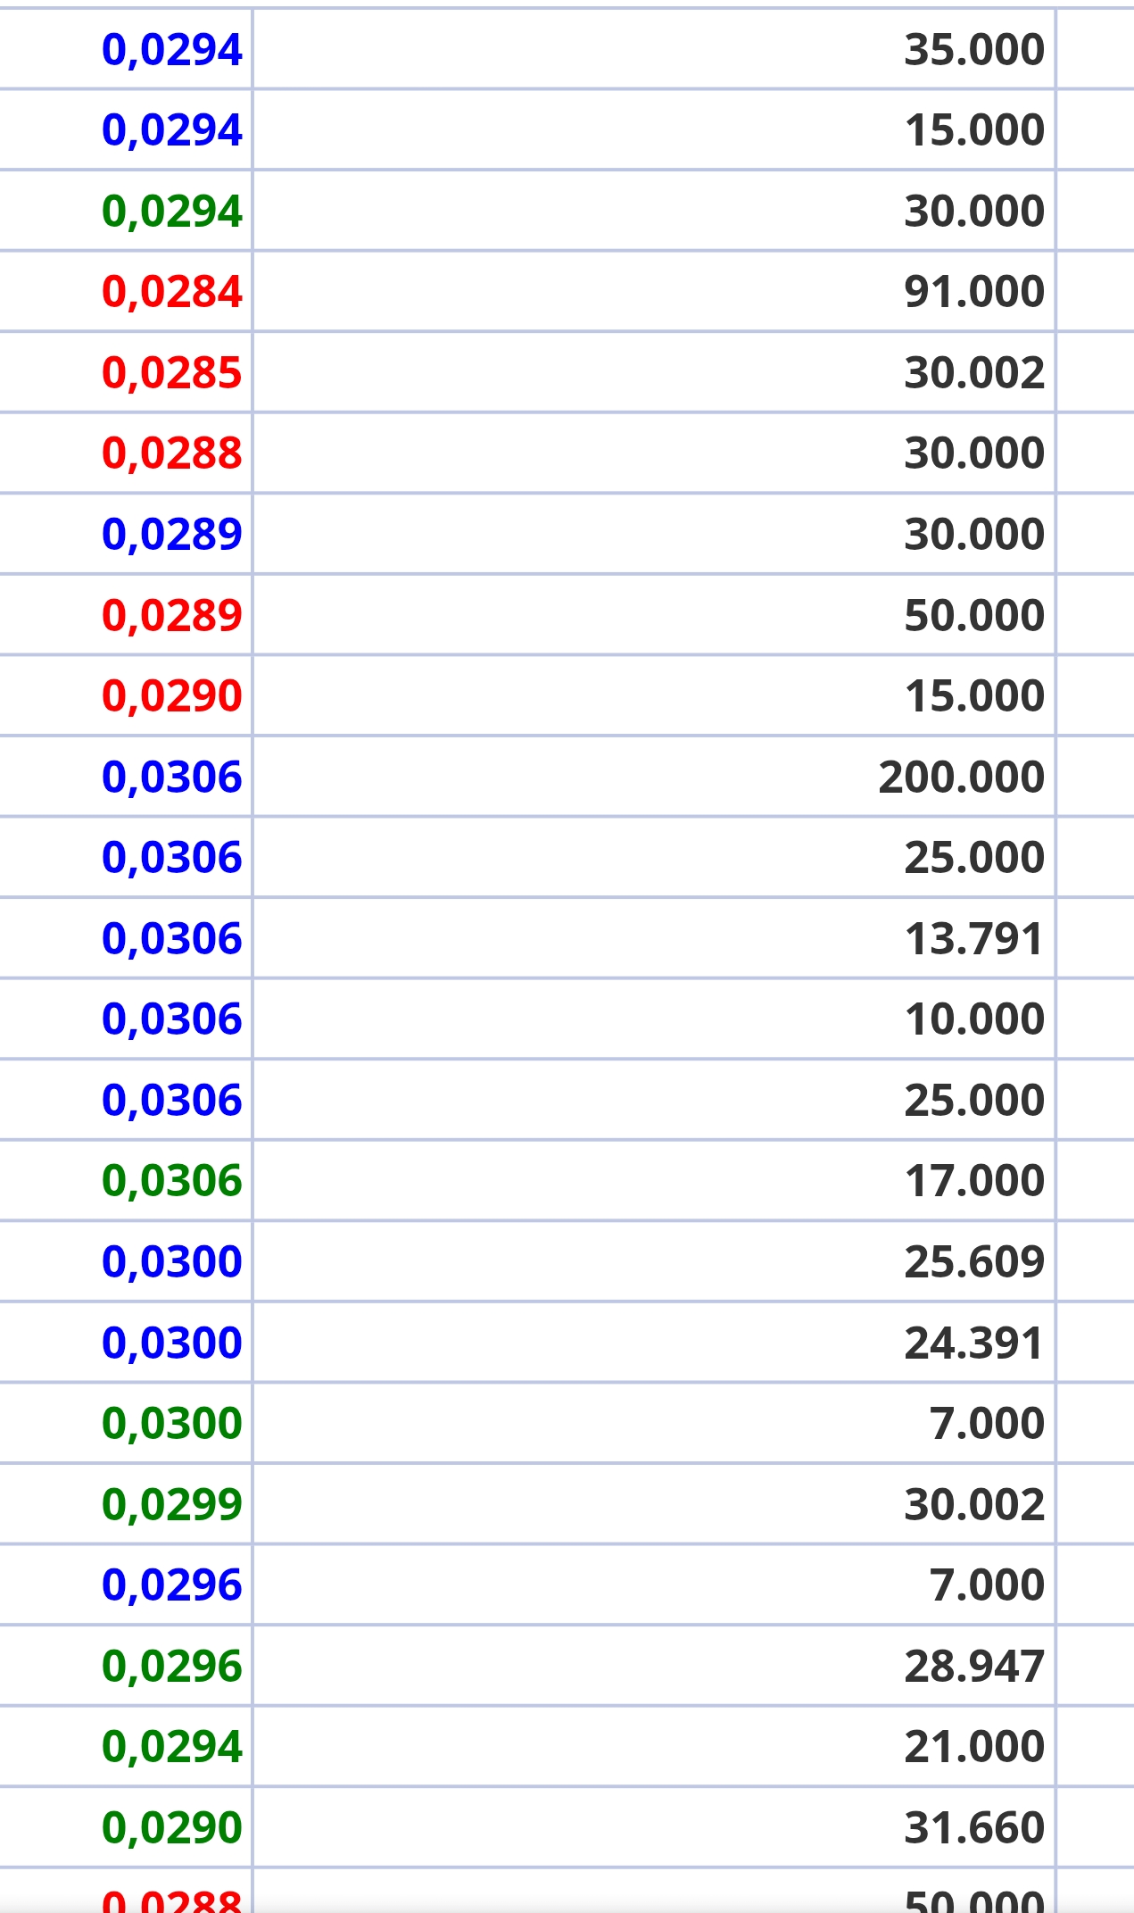Select the volume 13.791 row's blue price

tap(172, 939)
